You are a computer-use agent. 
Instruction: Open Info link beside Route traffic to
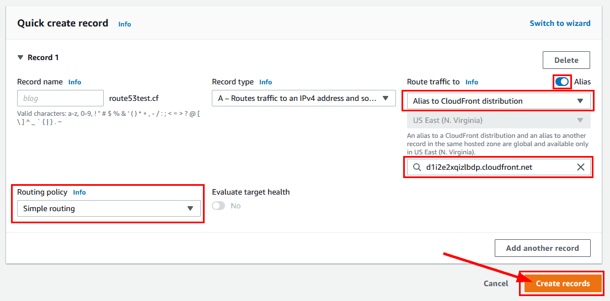click(x=472, y=82)
